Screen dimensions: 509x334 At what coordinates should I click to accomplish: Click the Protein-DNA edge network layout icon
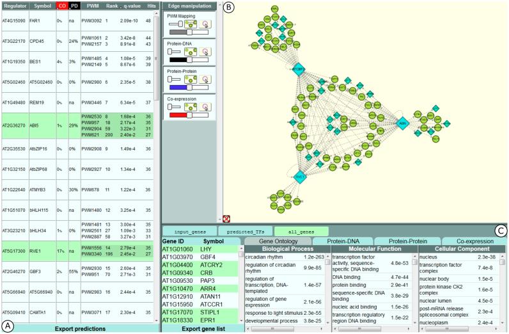click(190, 51)
